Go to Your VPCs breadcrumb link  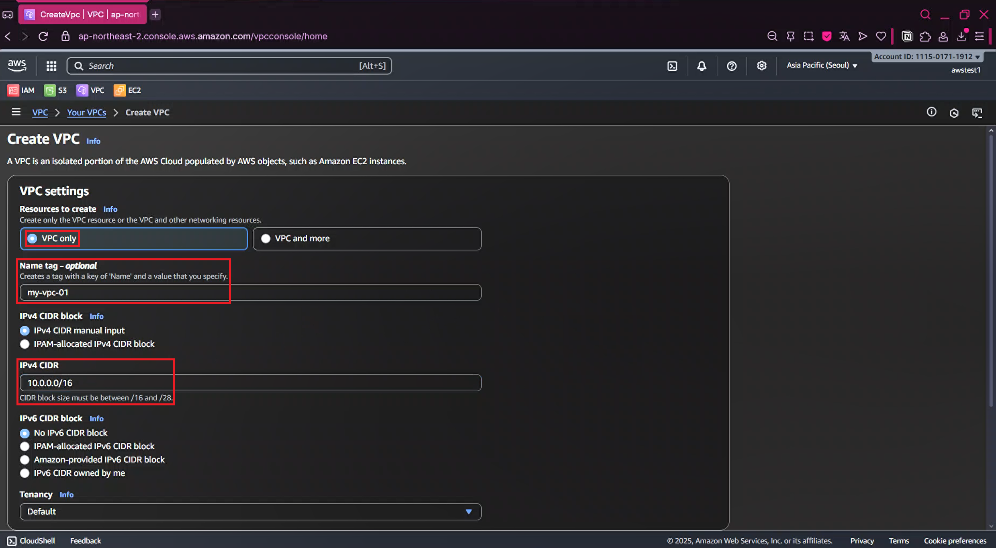(x=86, y=112)
